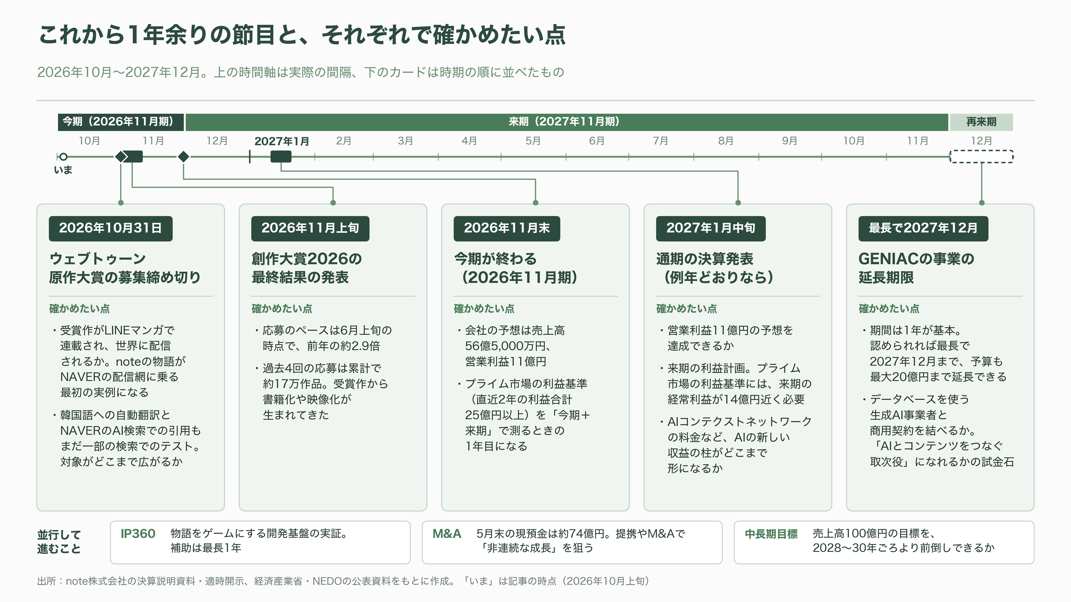Click the 再来期 period bar

coord(981,122)
